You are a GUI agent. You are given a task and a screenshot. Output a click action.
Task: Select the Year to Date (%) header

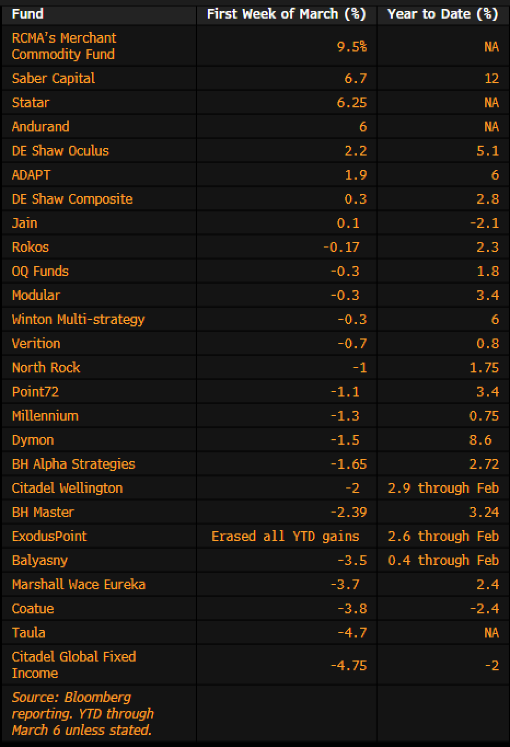[443, 14]
